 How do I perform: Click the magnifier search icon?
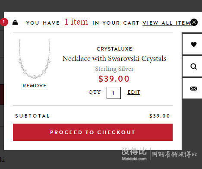pos(194,67)
